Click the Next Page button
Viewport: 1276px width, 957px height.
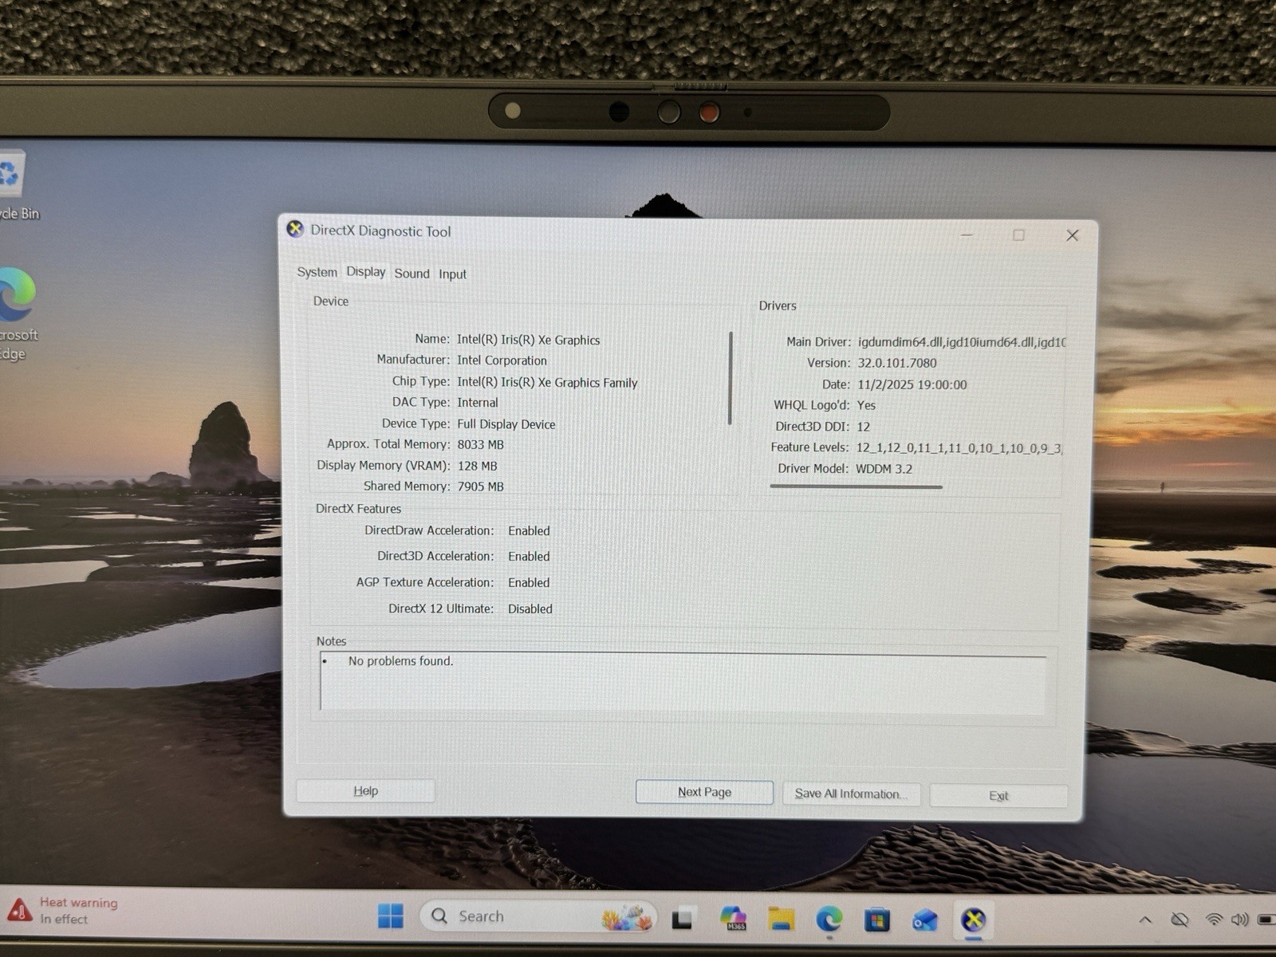(x=704, y=792)
